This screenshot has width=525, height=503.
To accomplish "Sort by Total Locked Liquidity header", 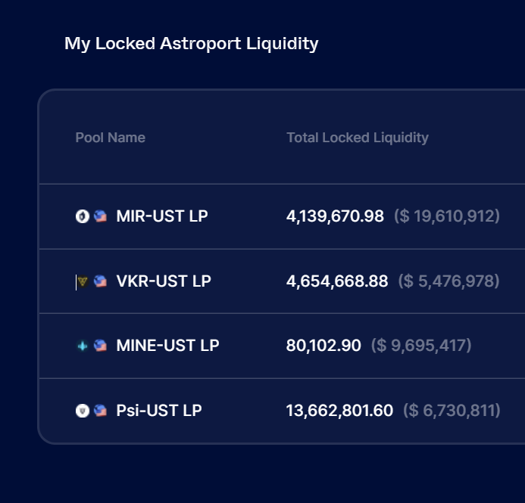I will tap(357, 138).
